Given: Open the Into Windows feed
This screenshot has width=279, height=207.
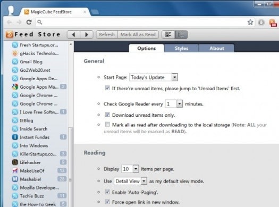Looking at the screenshot, I should click(34, 145).
